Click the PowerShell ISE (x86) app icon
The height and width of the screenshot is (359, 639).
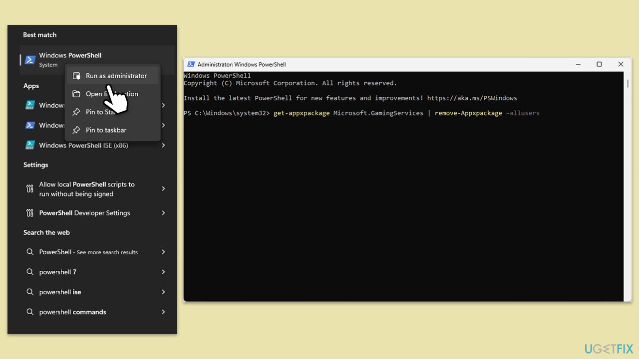tap(30, 145)
